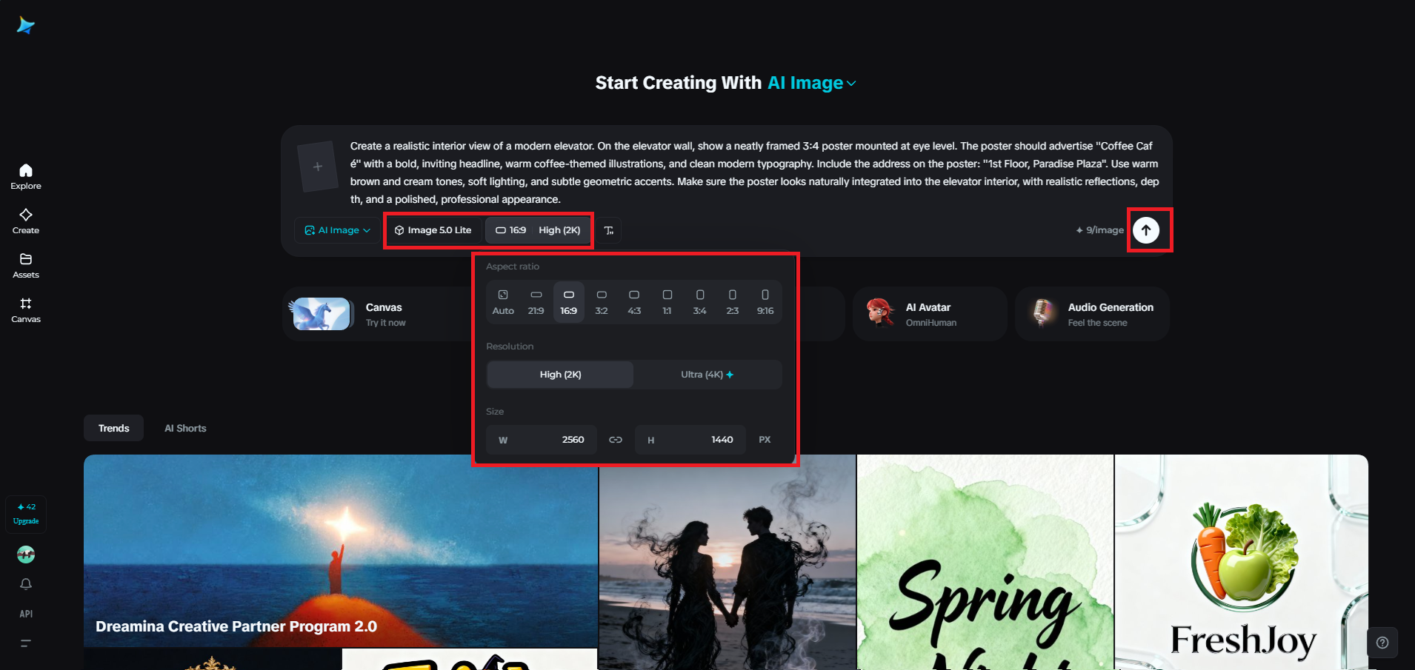
Task: Open the Audio Generation card
Action: 1092,314
